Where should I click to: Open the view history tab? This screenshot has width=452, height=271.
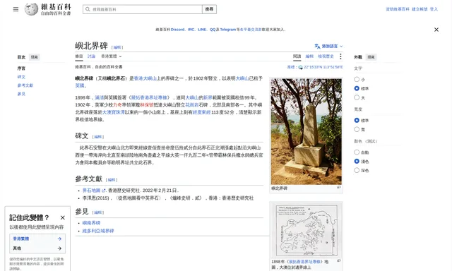[326, 56]
